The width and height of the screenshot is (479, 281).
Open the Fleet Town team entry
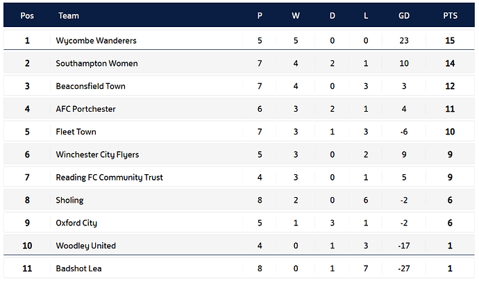[x=76, y=132]
